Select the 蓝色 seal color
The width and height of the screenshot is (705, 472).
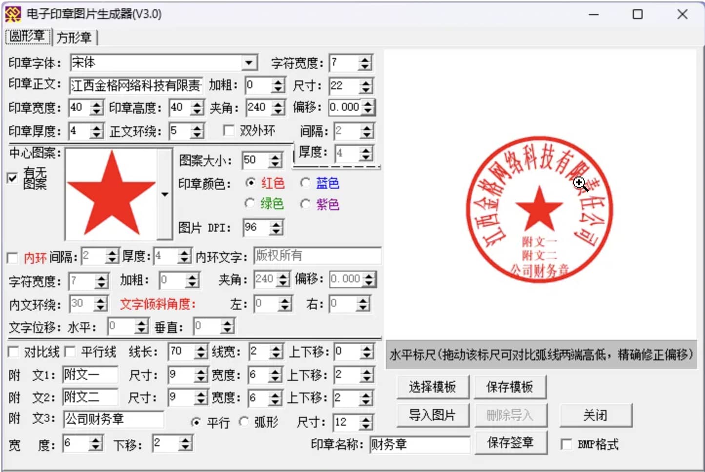(x=305, y=183)
